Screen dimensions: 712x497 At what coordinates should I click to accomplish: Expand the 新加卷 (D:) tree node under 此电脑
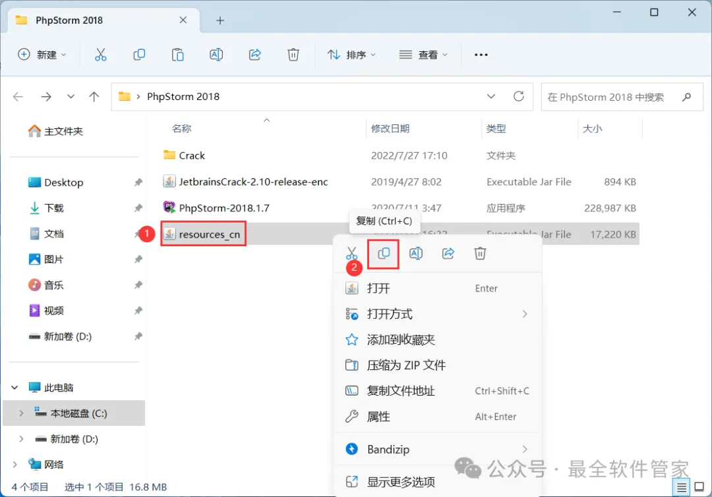click(x=21, y=439)
